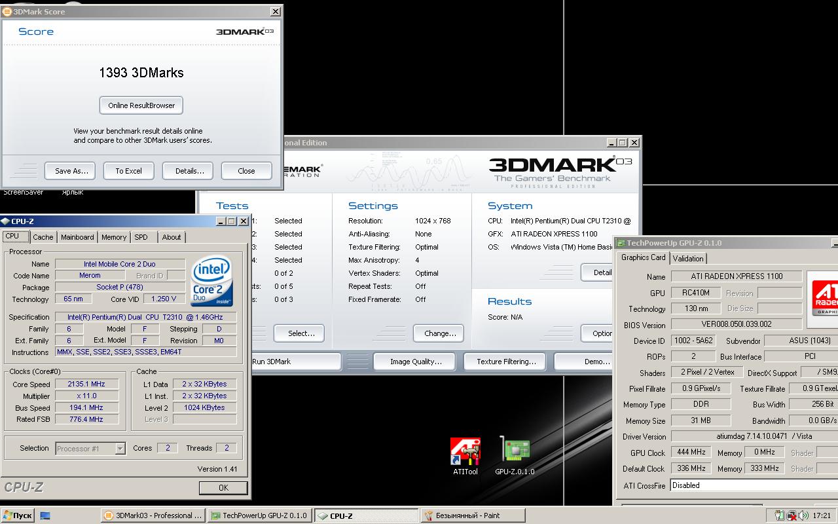Switch to the Validation tab in GPU-Z
The height and width of the screenshot is (524, 838).
coord(688,259)
